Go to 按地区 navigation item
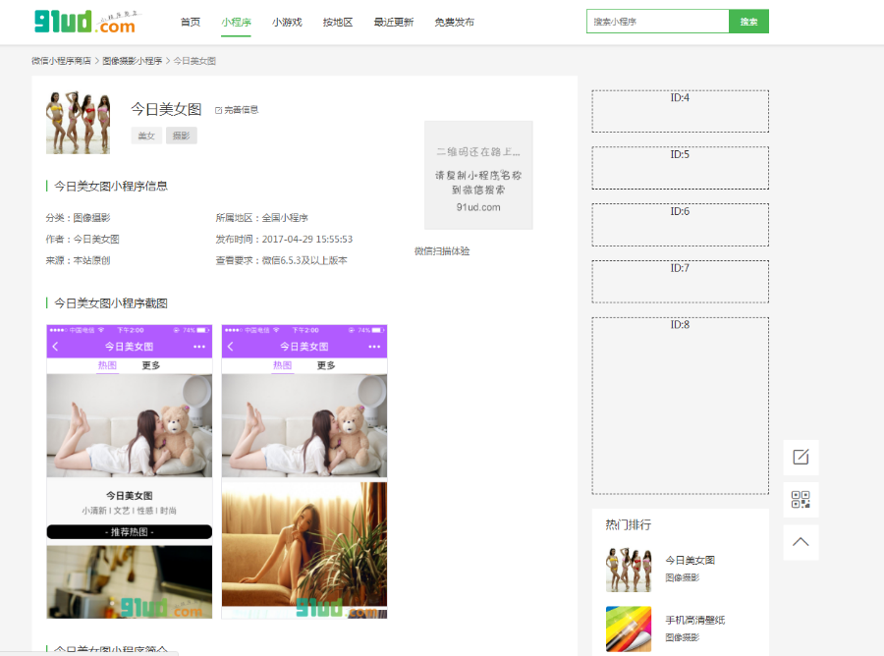The height and width of the screenshot is (656, 884). [337, 22]
